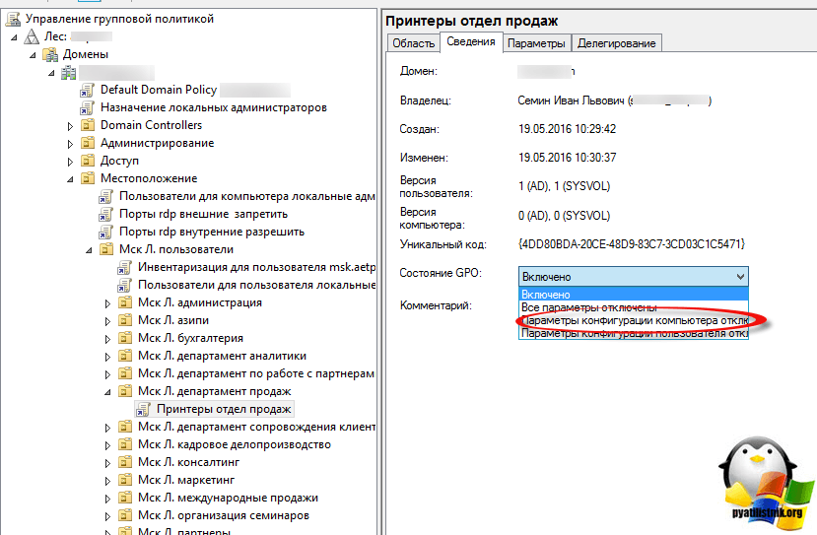Click the Принтеры отдел продаж GPO icon

point(143,409)
